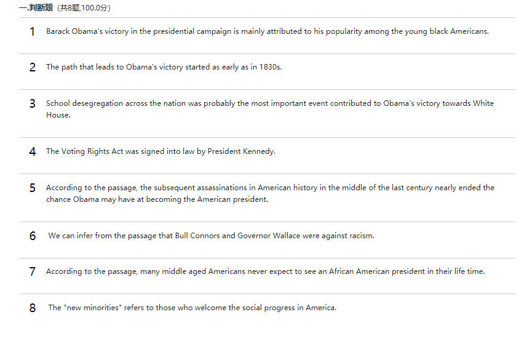The image size is (519, 349).
Task: Select the School desegregation statement
Action: pos(269,103)
